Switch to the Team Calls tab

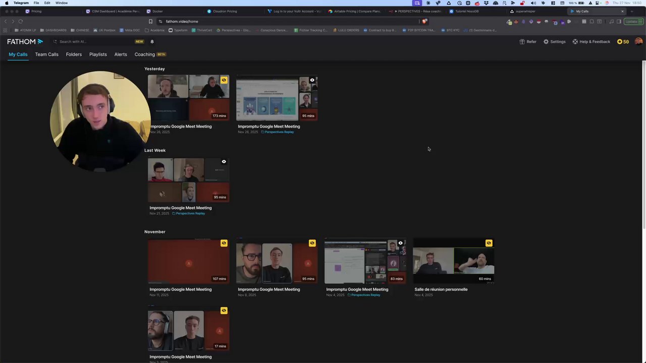(x=46, y=54)
